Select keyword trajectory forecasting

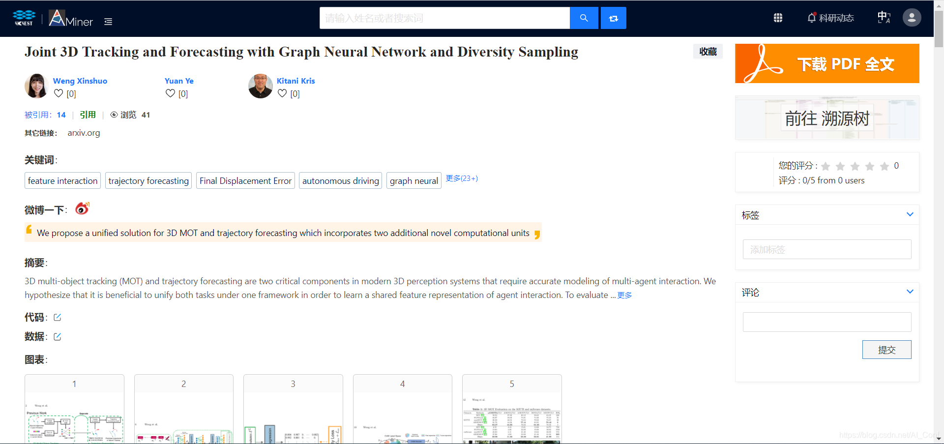(x=148, y=180)
